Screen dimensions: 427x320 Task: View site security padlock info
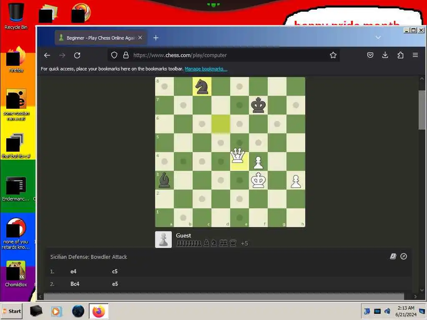pos(126,55)
